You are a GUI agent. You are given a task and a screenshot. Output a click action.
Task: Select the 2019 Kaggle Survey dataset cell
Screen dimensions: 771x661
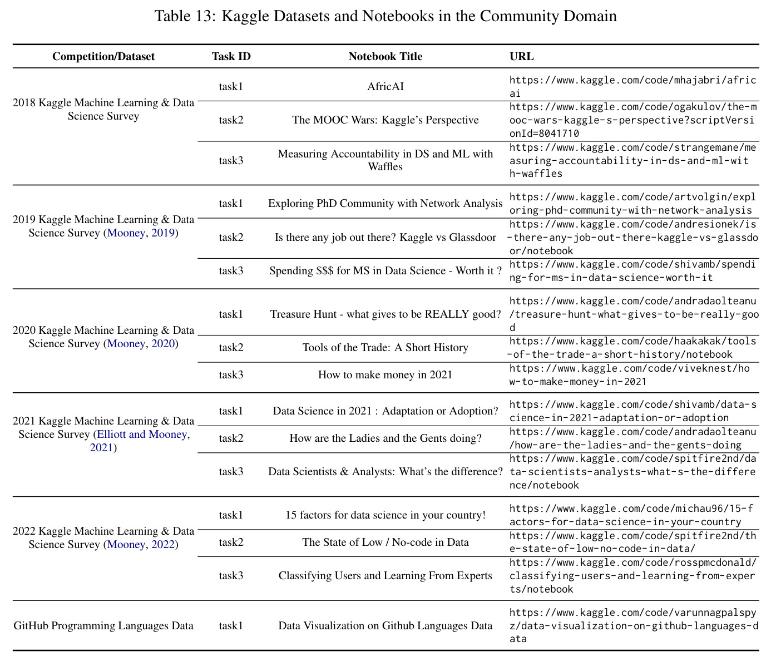pyautogui.click(x=103, y=226)
